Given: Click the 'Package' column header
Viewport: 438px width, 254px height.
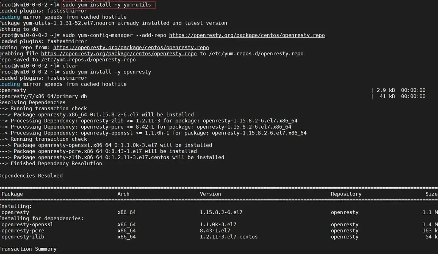Looking at the screenshot, I should pos(12,194).
